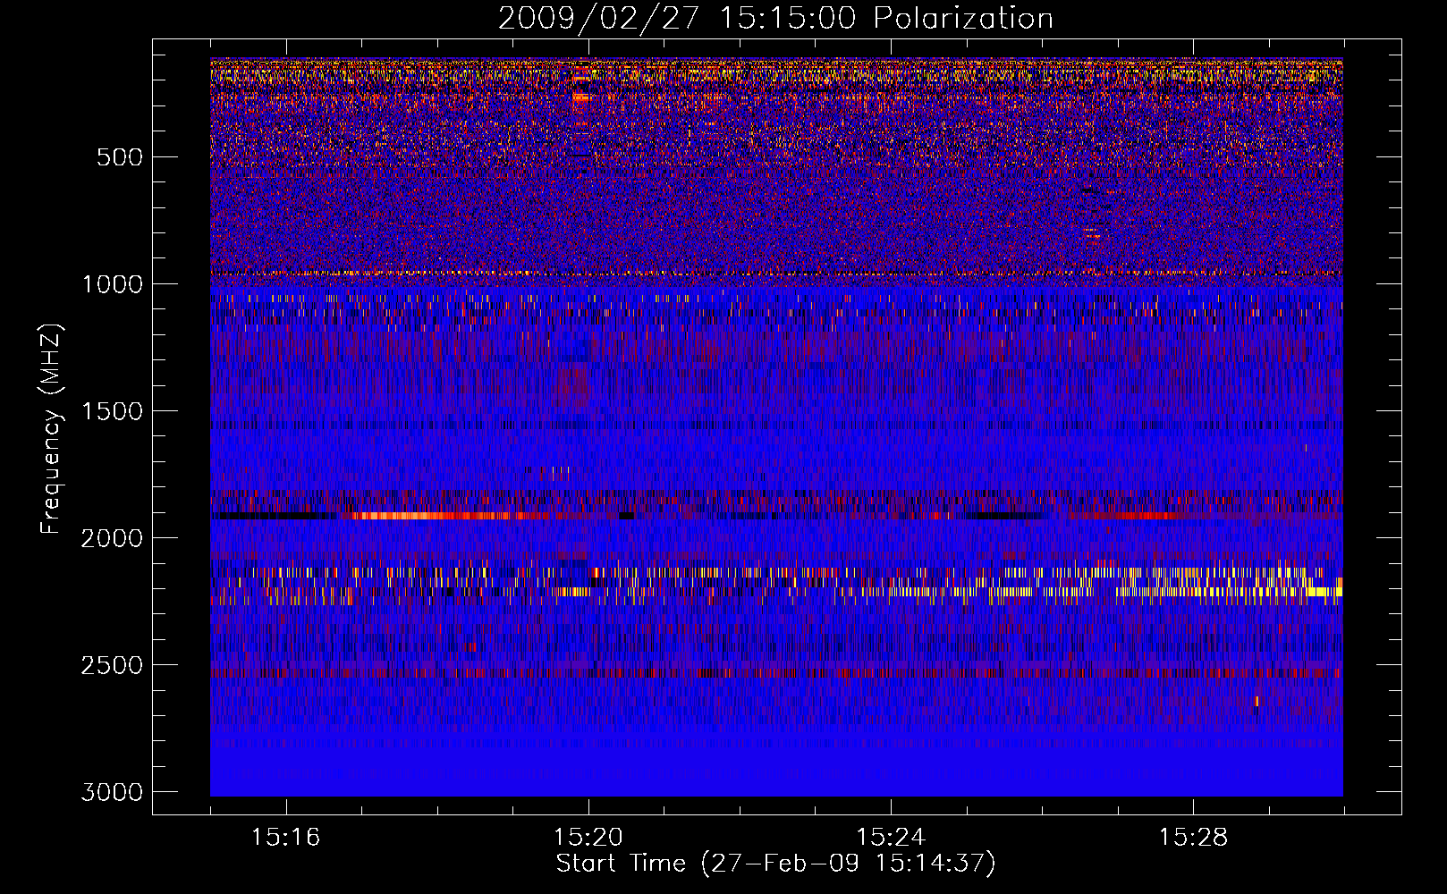Click the 15:24 time tick label
The image size is (1447, 894).
(890, 838)
